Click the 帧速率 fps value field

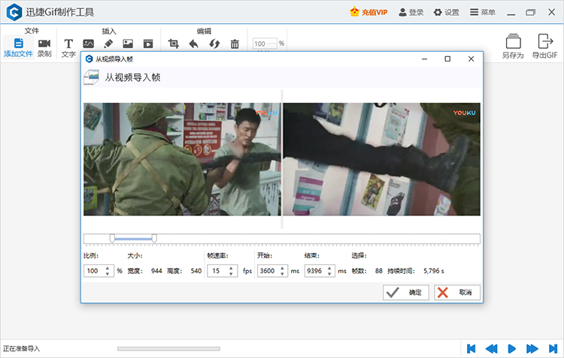(x=217, y=271)
